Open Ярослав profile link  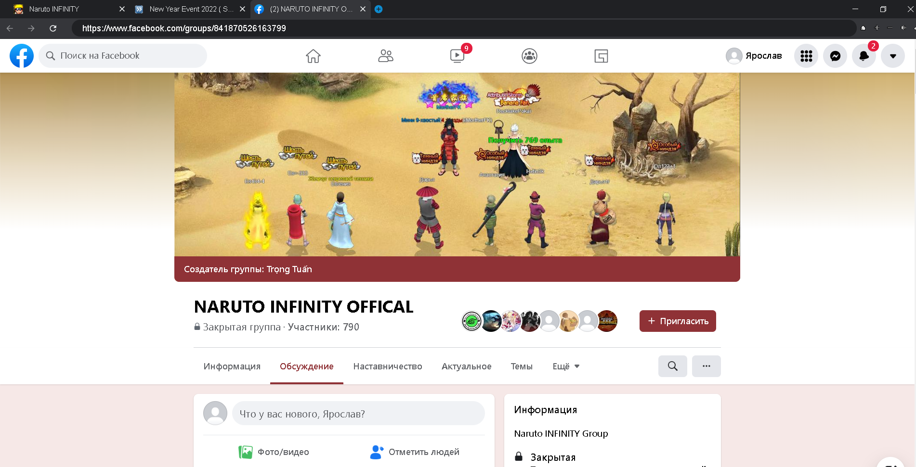(754, 56)
